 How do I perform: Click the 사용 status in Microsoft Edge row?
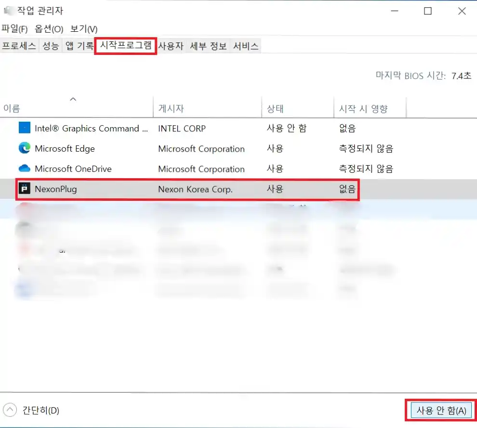(x=275, y=148)
